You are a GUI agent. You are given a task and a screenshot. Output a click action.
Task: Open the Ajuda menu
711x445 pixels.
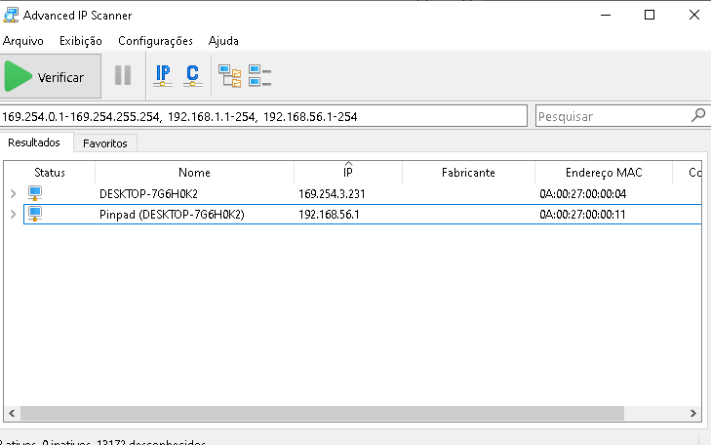(223, 41)
